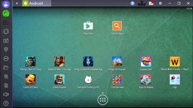Viewport: 193px width, 108px height.
Task: Open the mail notification icon
Action: coord(151,3)
